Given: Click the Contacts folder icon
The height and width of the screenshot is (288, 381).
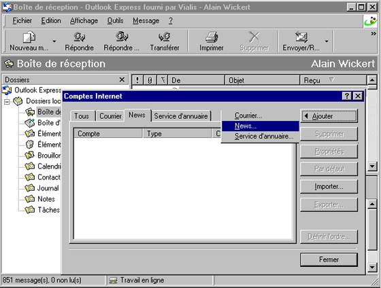Looking at the screenshot, I should pyautogui.click(x=30, y=177).
